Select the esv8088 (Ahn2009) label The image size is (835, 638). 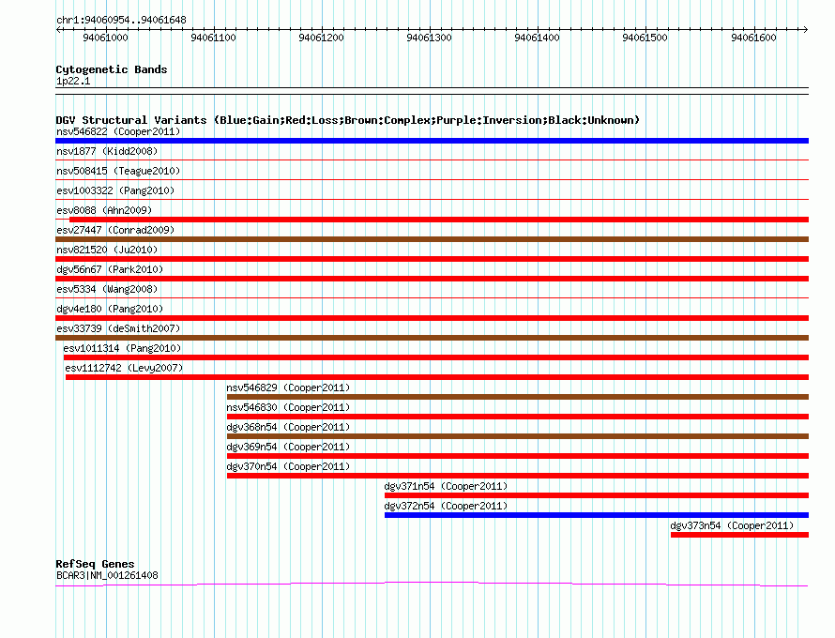(x=104, y=210)
